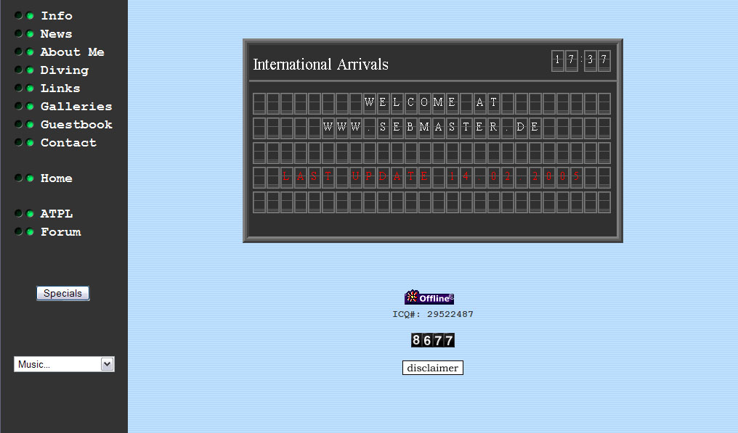The height and width of the screenshot is (433, 738).
Task: Click the green bullet icon beside Home
Action: click(x=31, y=178)
